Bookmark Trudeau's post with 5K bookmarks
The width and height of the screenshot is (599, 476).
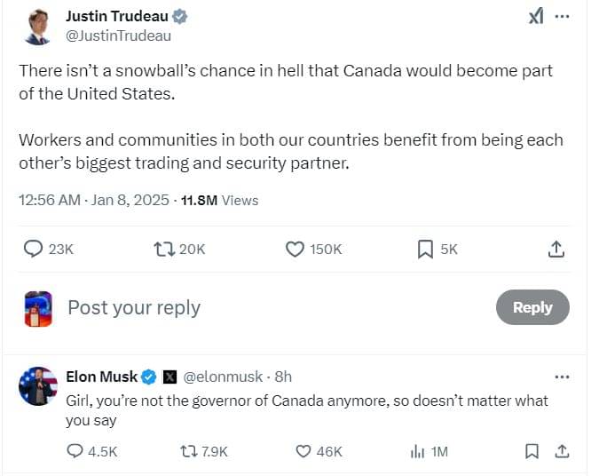425,249
